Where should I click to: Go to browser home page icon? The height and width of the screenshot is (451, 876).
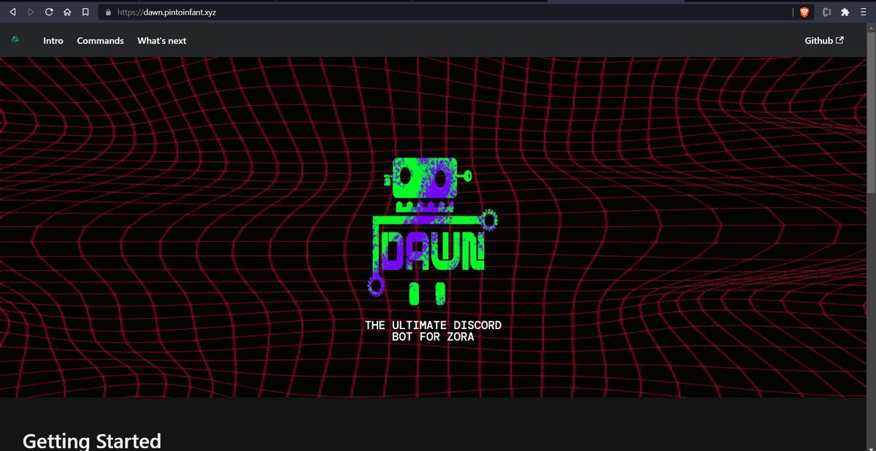[x=67, y=12]
